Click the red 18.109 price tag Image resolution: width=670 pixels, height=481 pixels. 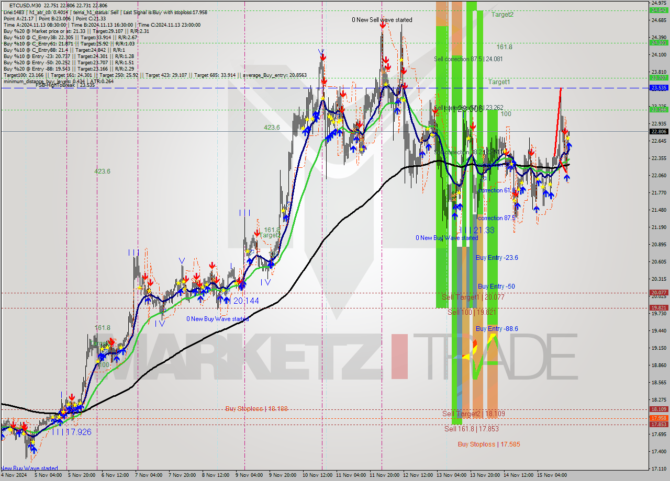[x=658, y=409]
